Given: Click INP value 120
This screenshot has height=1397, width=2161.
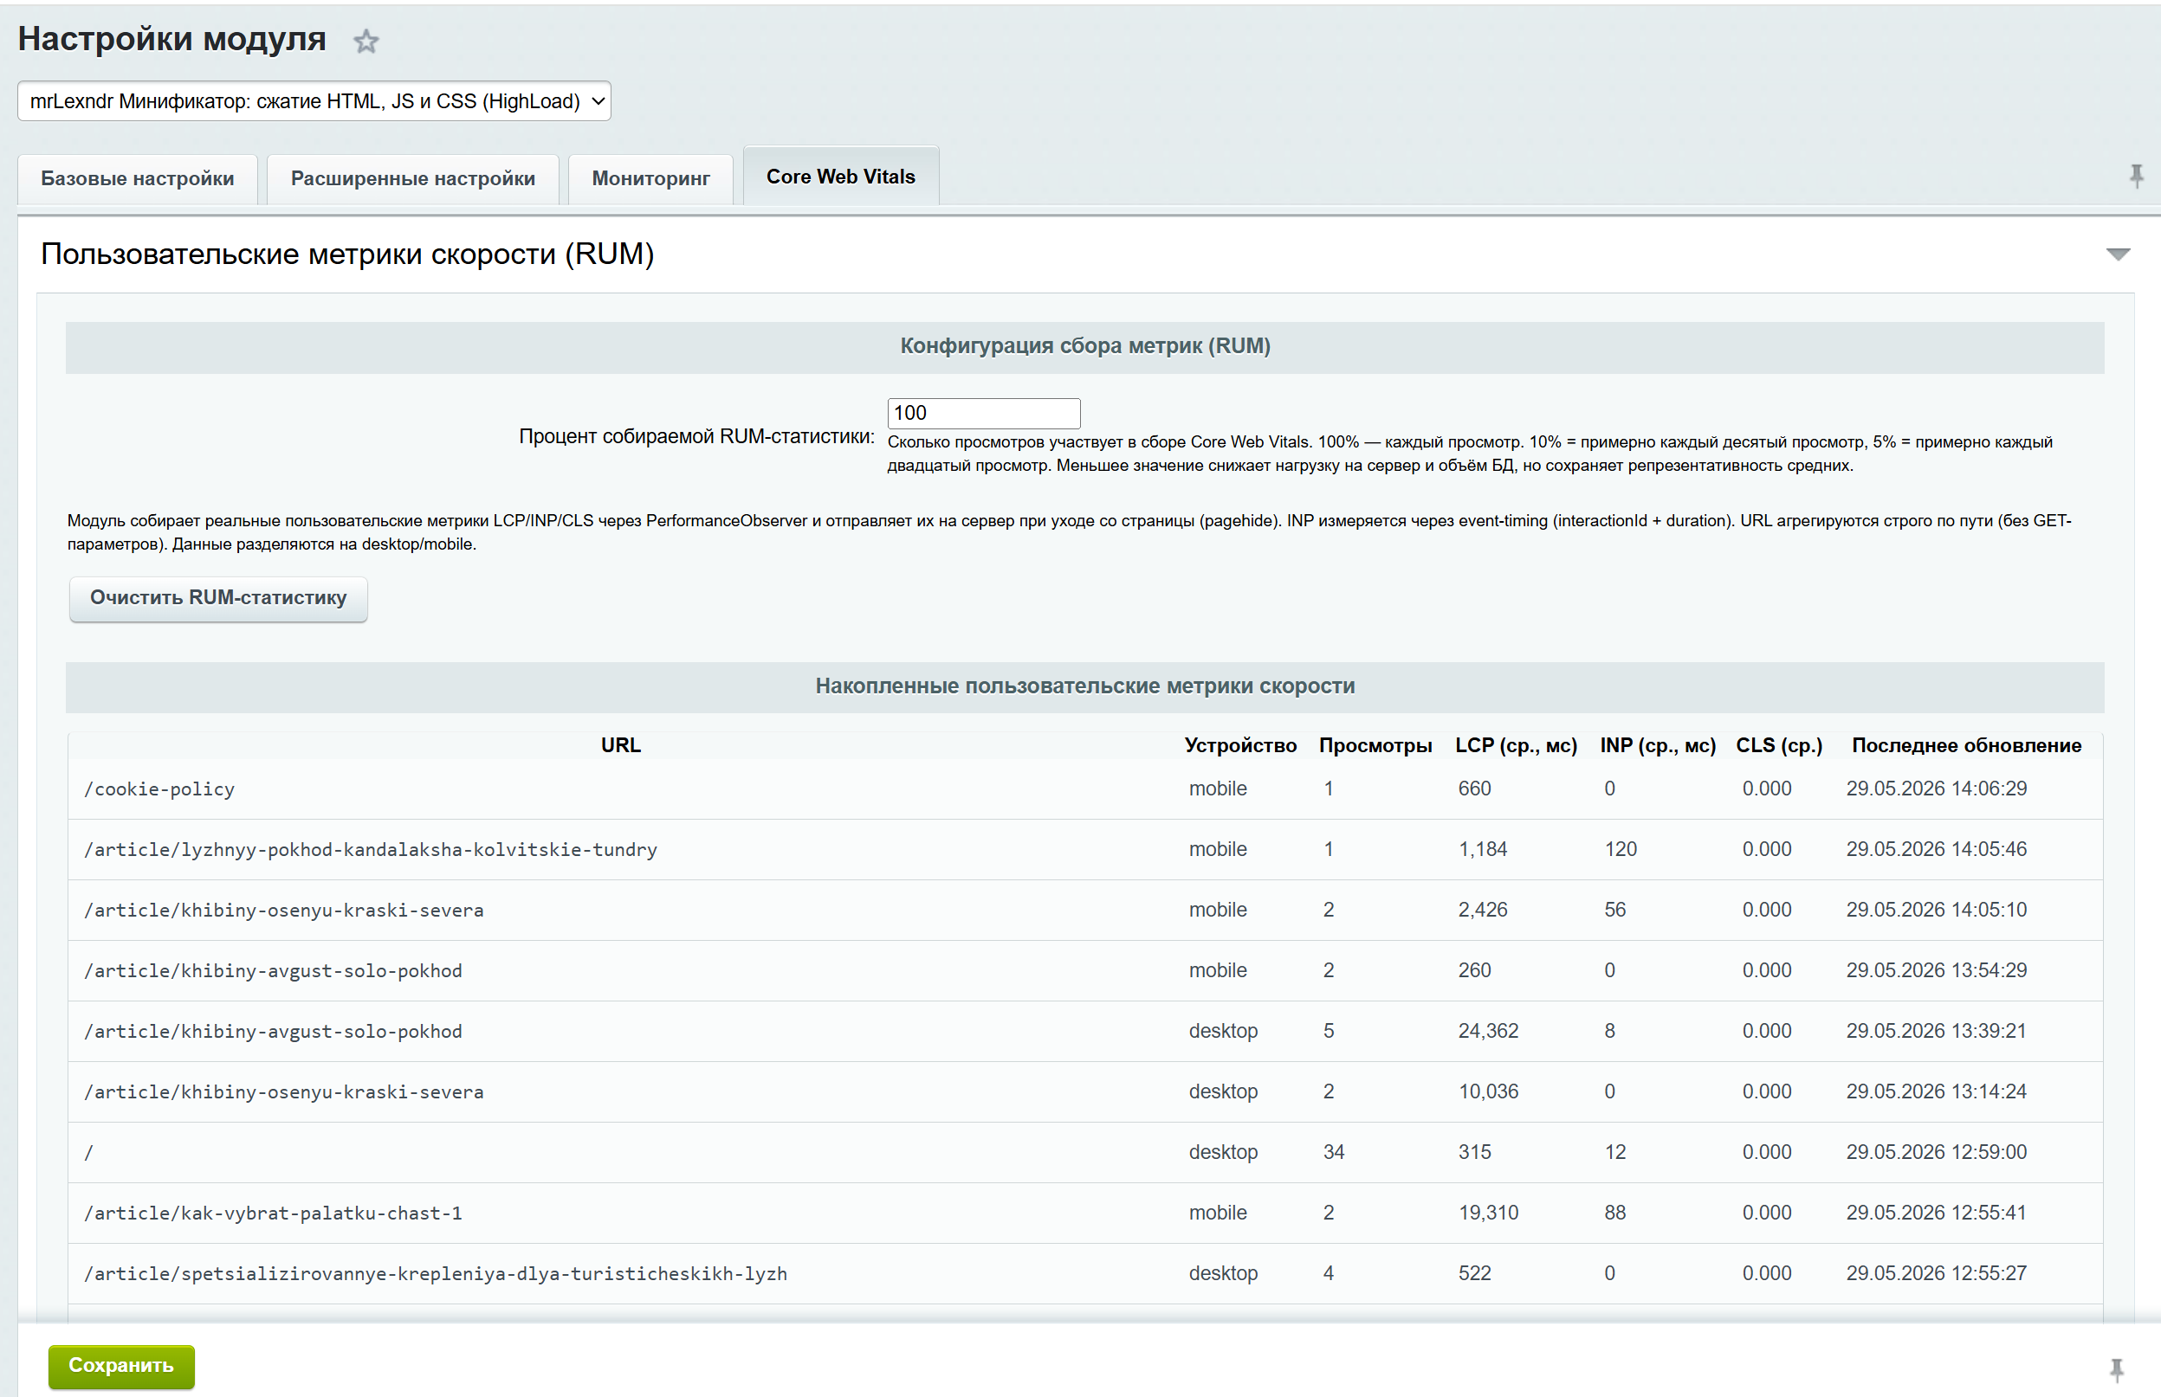Looking at the screenshot, I should (1620, 850).
